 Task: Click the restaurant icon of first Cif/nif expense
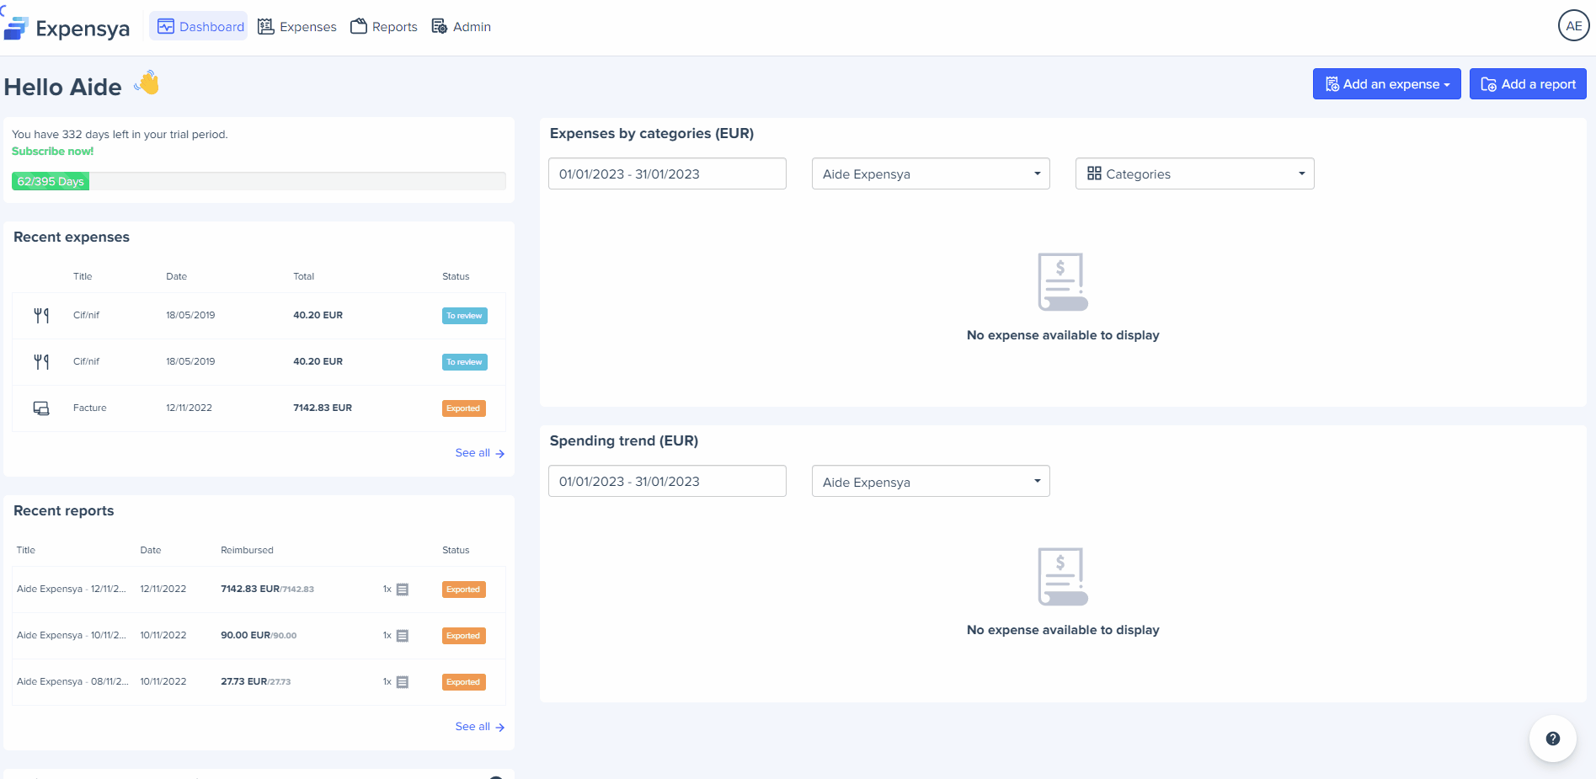(x=41, y=316)
